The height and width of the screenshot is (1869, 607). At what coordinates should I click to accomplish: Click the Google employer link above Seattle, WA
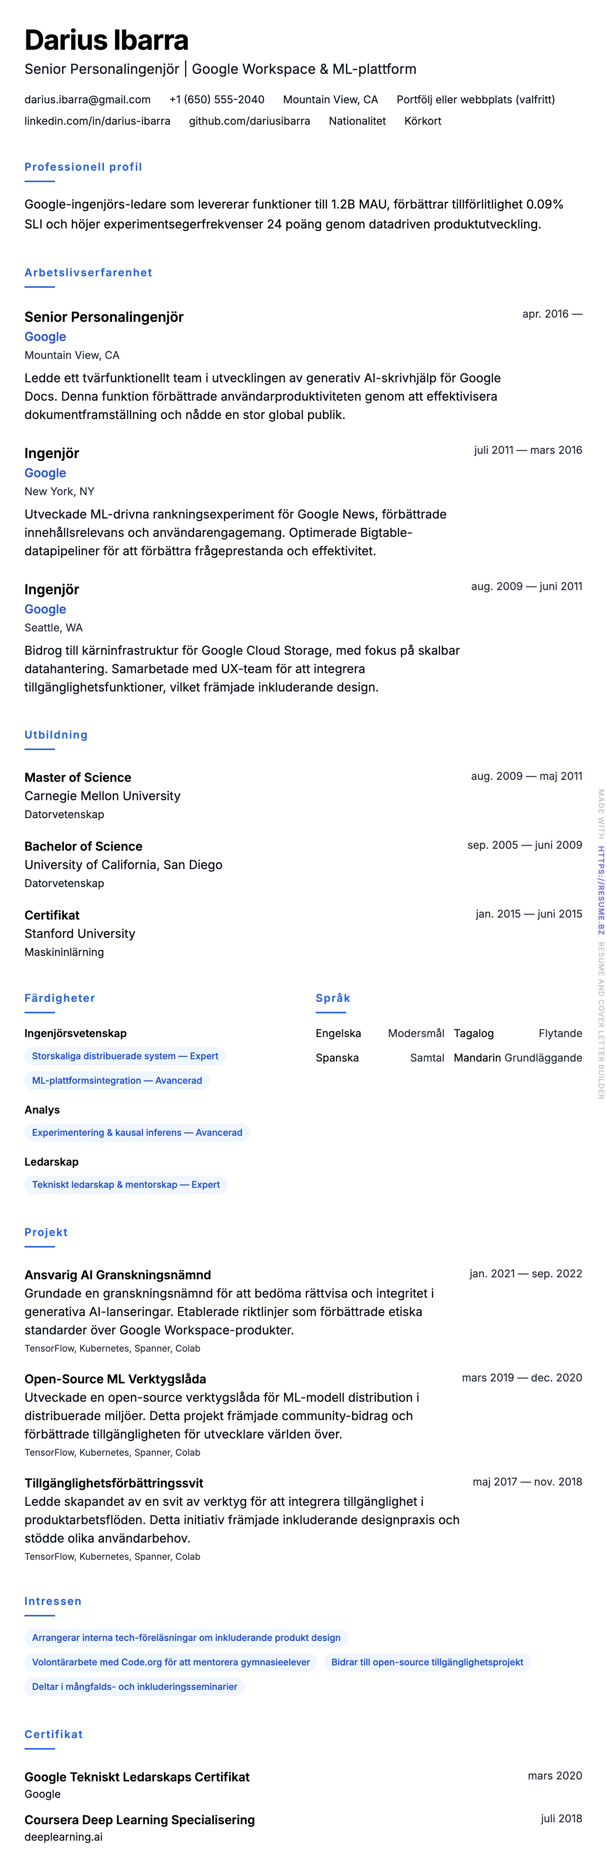click(45, 610)
